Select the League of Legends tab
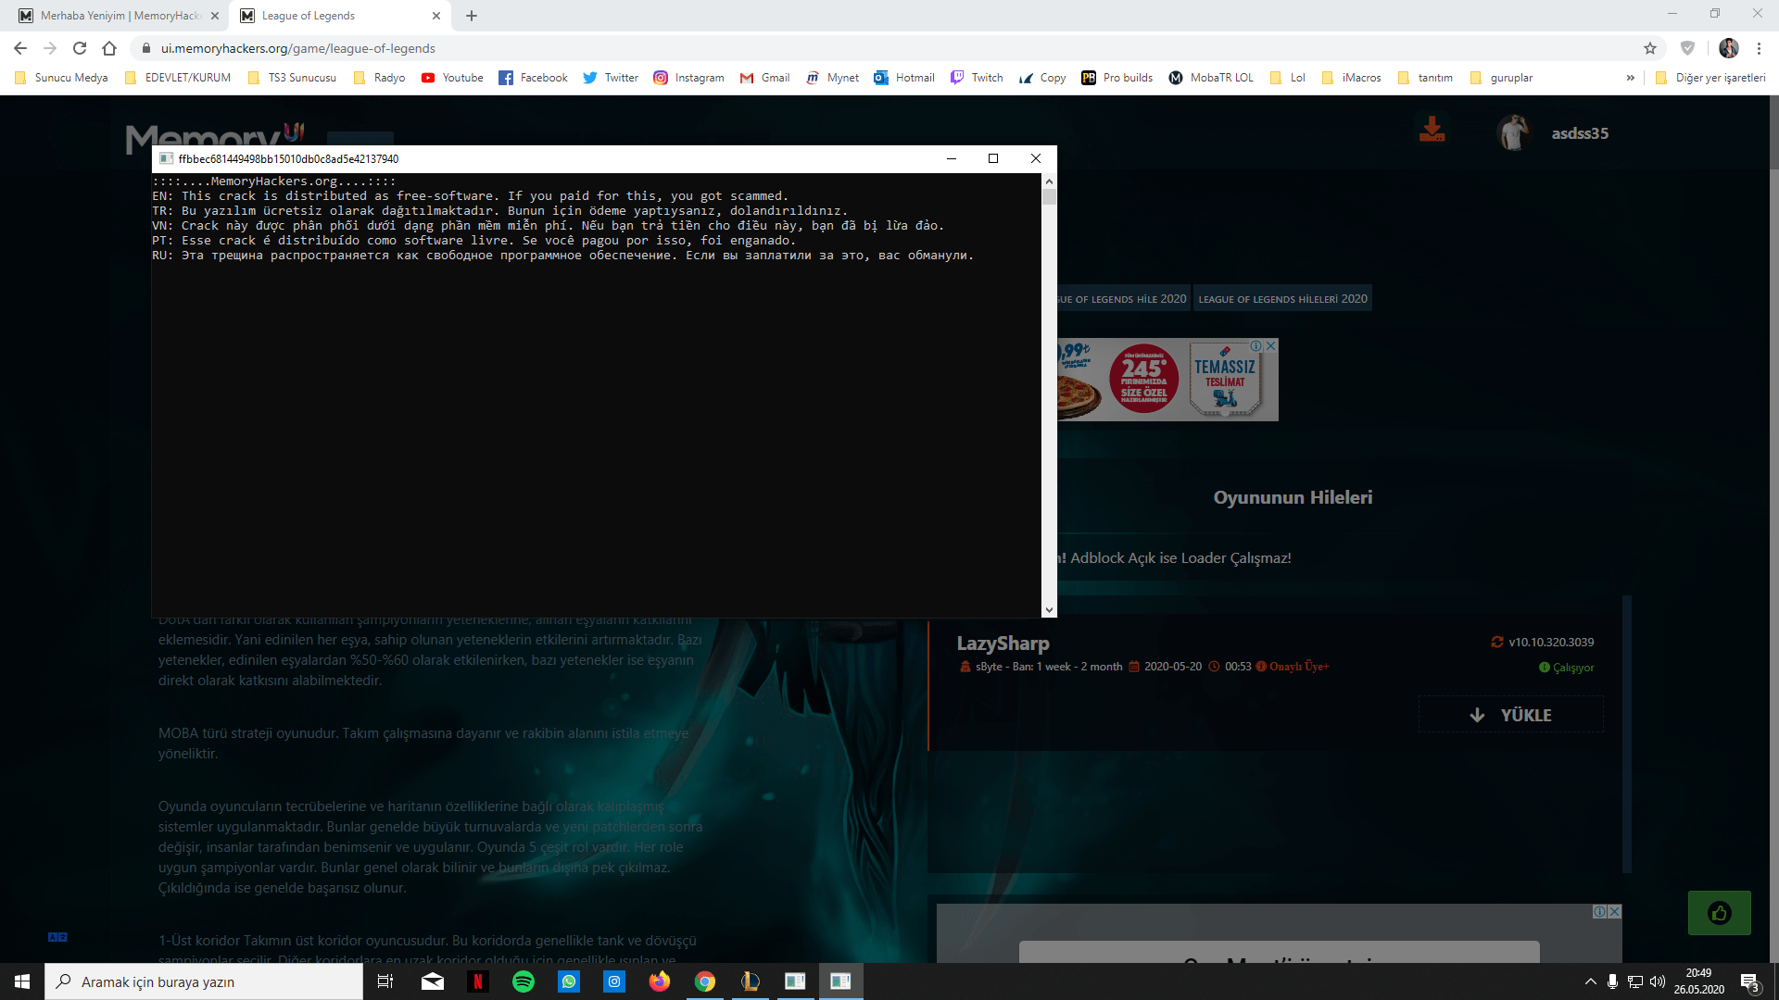 (340, 16)
